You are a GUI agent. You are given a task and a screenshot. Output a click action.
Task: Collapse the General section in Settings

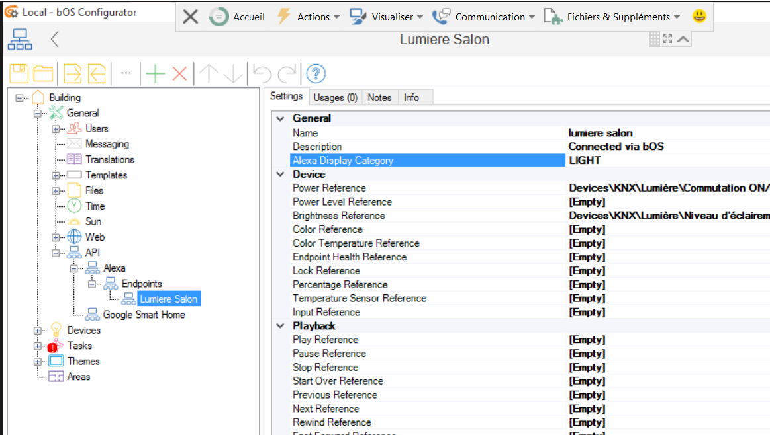tap(279, 118)
